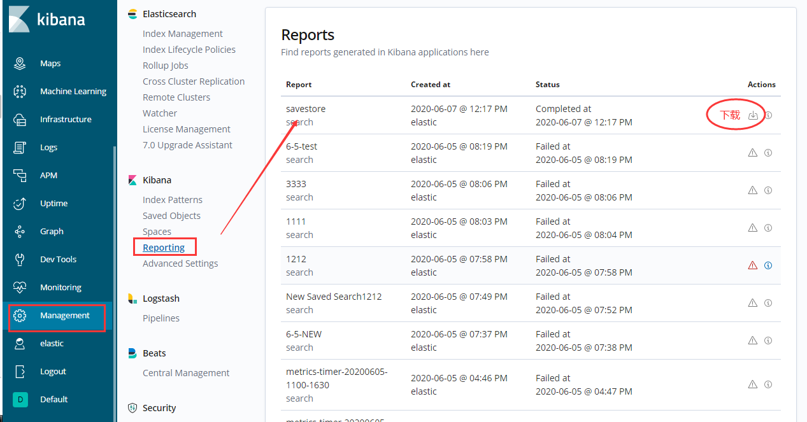This screenshot has height=422, width=807.
Task: Open the elastic user profile icon
Action: click(x=20, y=343)
